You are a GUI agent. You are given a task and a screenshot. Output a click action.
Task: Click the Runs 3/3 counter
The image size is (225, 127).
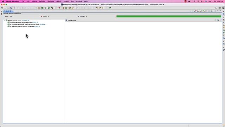pos(8,17)
